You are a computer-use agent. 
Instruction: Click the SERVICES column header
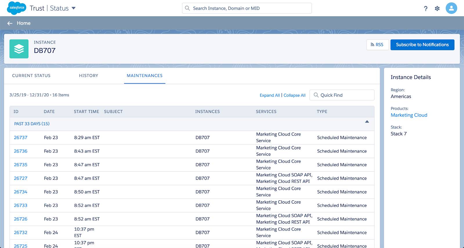pos(266,112)
